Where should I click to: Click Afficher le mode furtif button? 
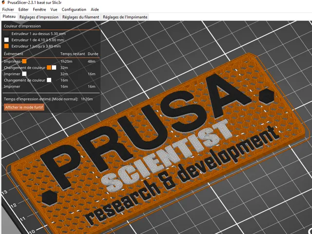point(24,107)
